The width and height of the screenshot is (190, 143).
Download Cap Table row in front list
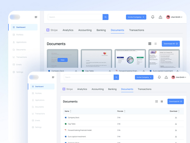click(x=176, y=124)
